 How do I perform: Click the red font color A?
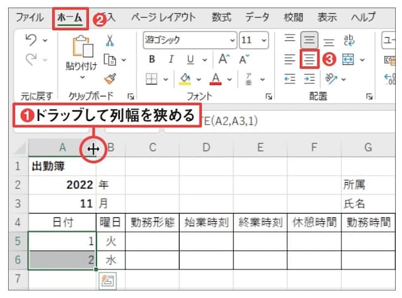[215, 79]
